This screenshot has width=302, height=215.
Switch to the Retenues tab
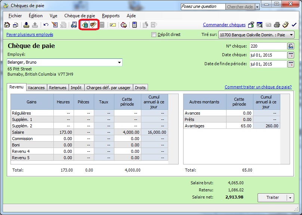click(x=58, y=88)
